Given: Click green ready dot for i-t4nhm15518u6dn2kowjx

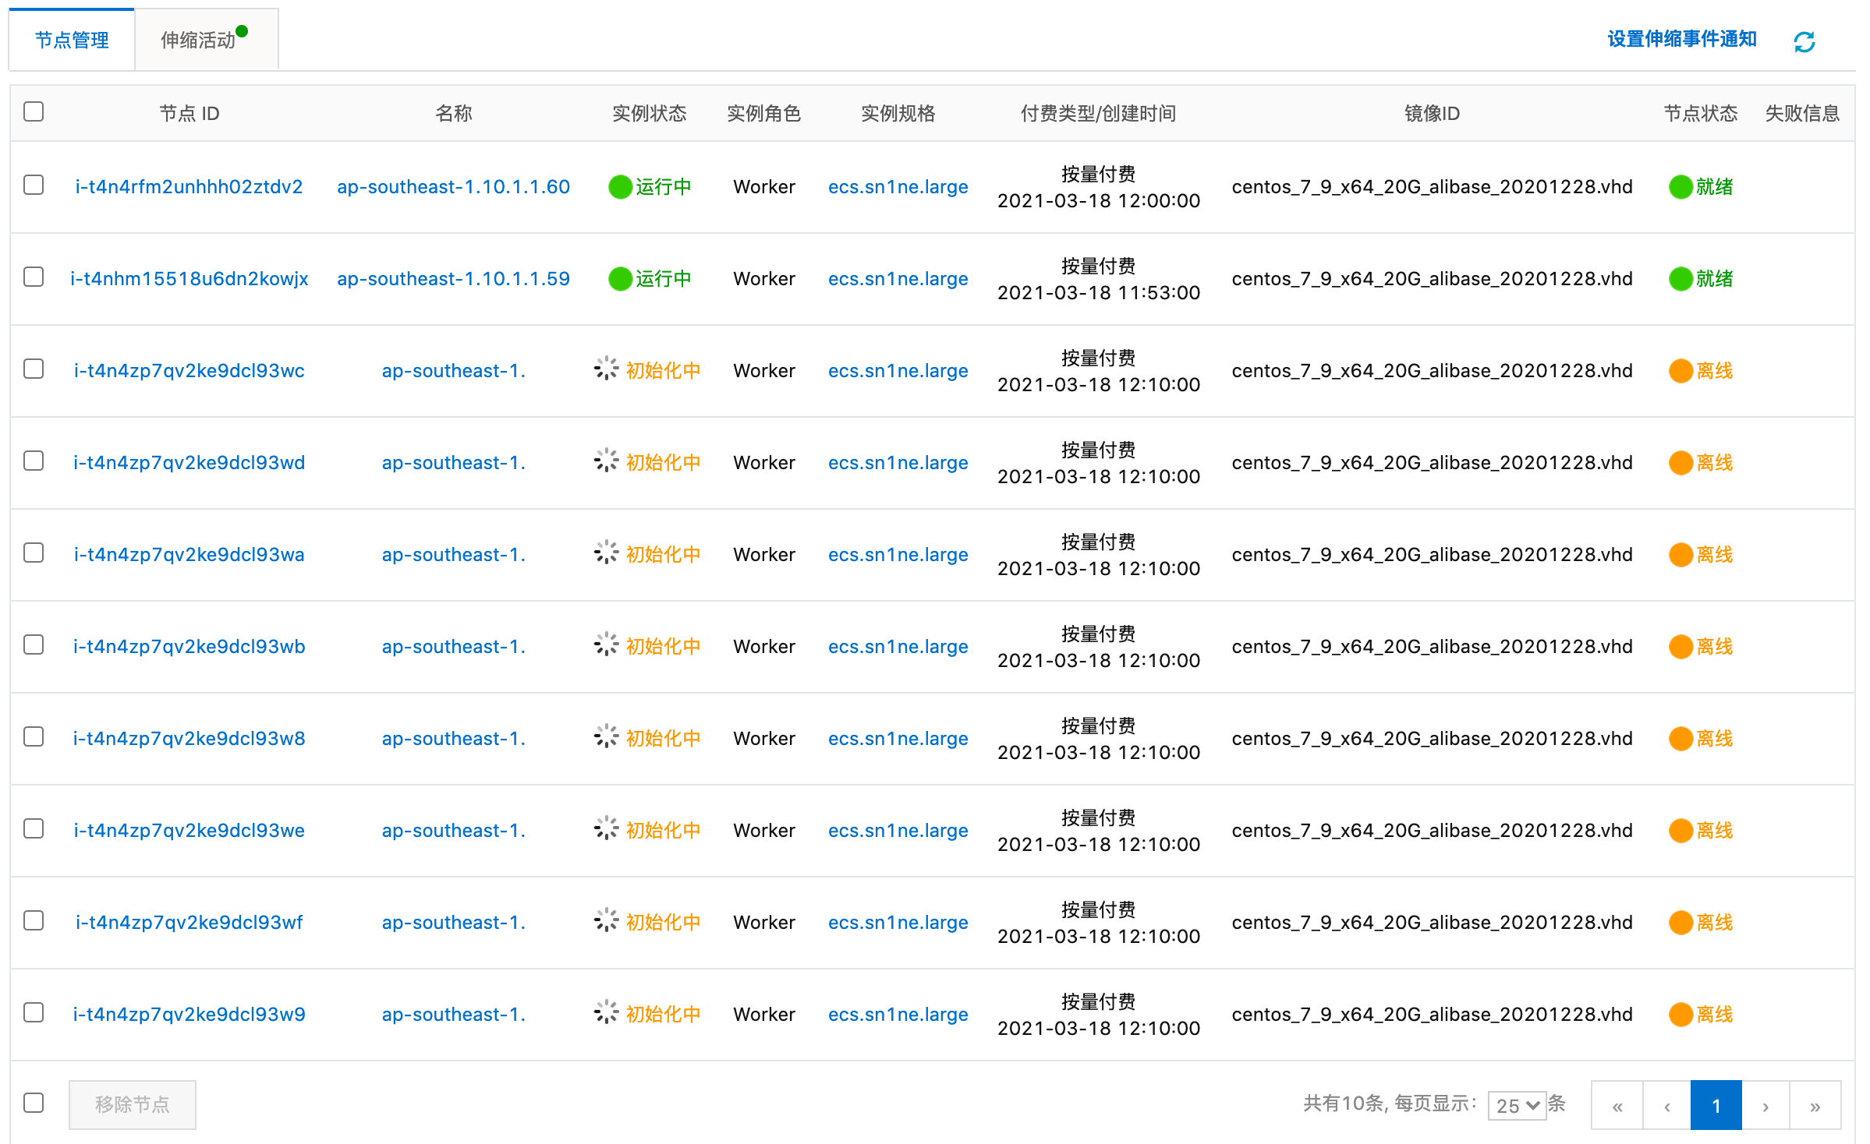Looking at the screenshot, I should [1680, 279].
